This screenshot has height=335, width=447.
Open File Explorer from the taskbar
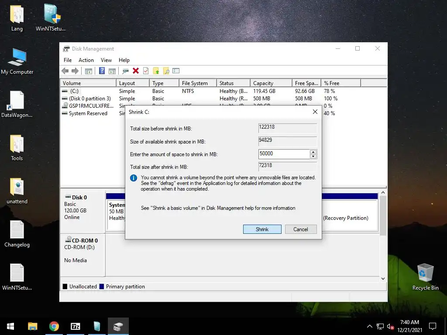tap(32, 326)
